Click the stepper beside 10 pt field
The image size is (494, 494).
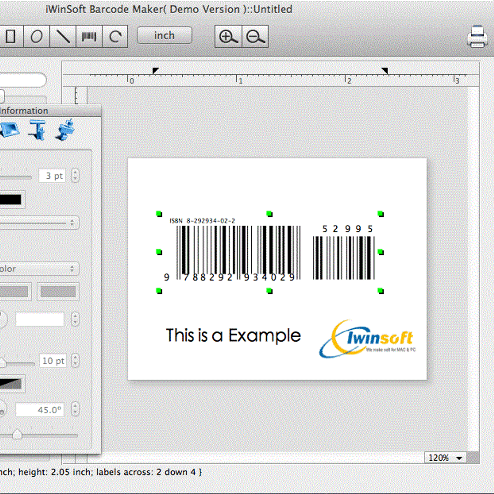coord(75,361)
